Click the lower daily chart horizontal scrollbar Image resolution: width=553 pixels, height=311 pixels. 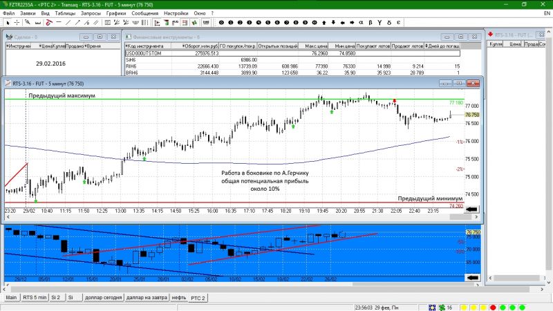(x=242, y=284)
